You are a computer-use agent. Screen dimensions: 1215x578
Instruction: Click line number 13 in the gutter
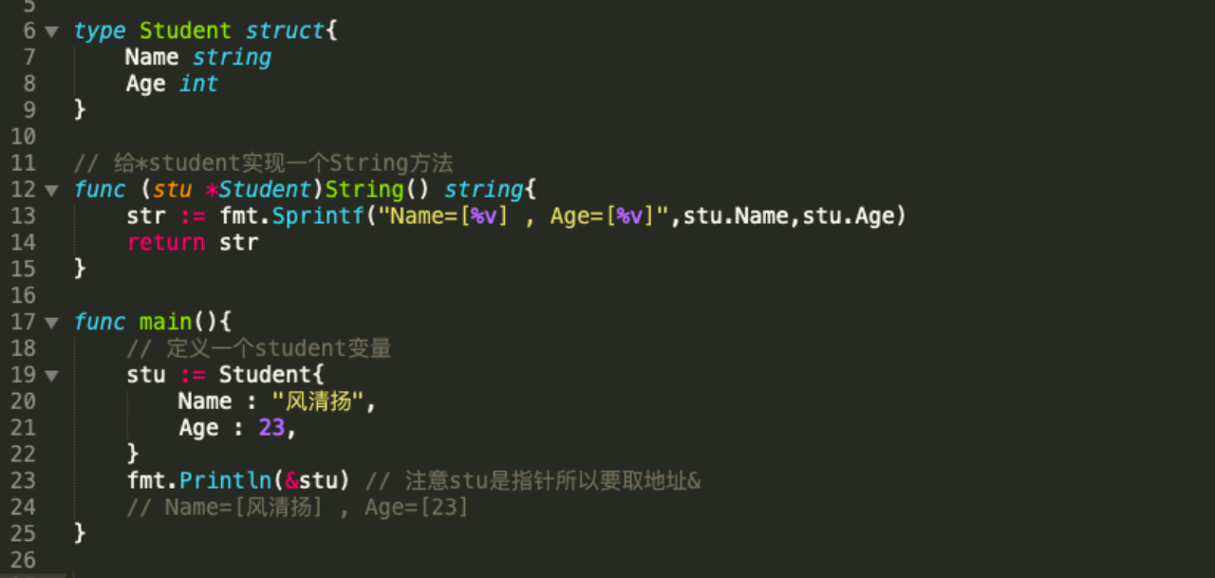pyautogui.click(x=23, y=216)
